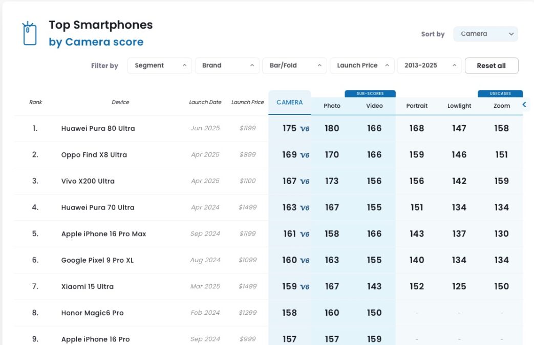Click the SUB-SCORES label badge
The width and height of the screenshot is (534, 345).
[x=370, y=94]
